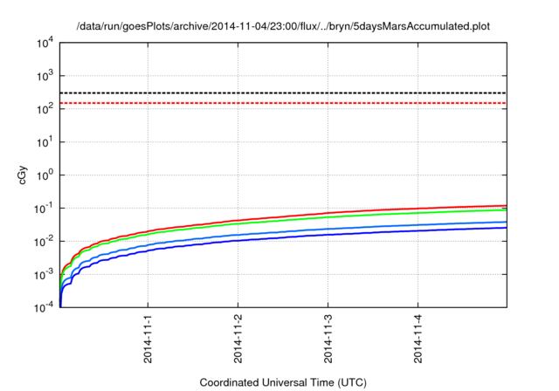The width and height of the screenshot is (559, 391).
Task: Click the red dashed threshold line
Action: tap(283, 103)
